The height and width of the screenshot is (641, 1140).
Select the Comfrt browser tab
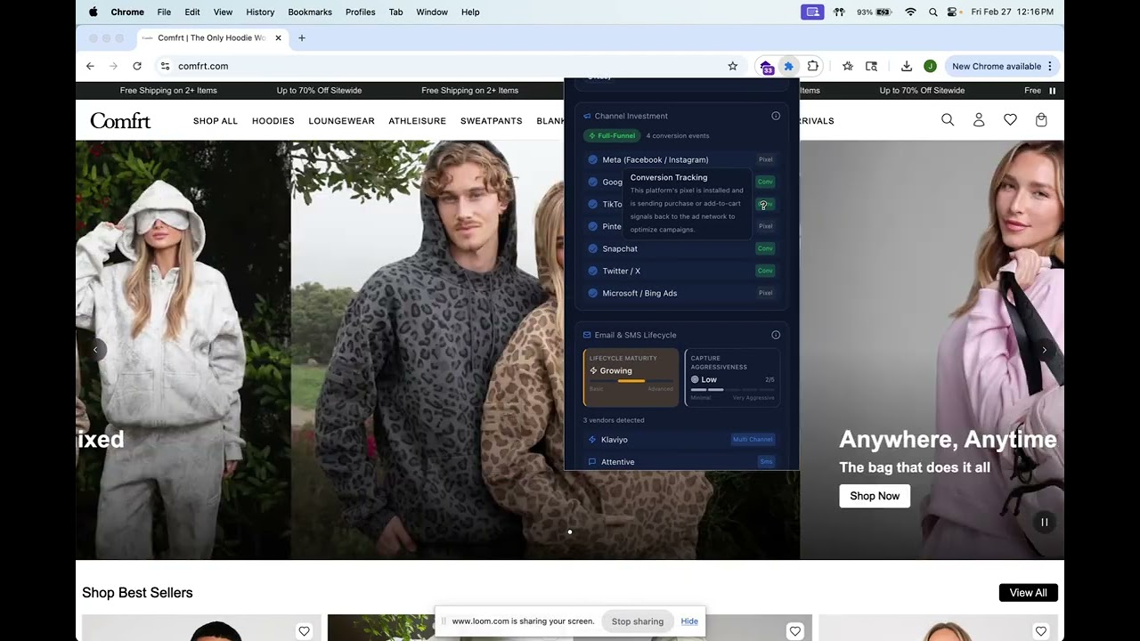coord(212,38)
